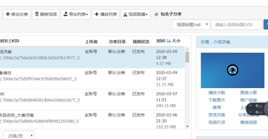Open the 预览页面 preview page link
The width and height of the screenshot is (268, 139).
click(x=217, y=115)
